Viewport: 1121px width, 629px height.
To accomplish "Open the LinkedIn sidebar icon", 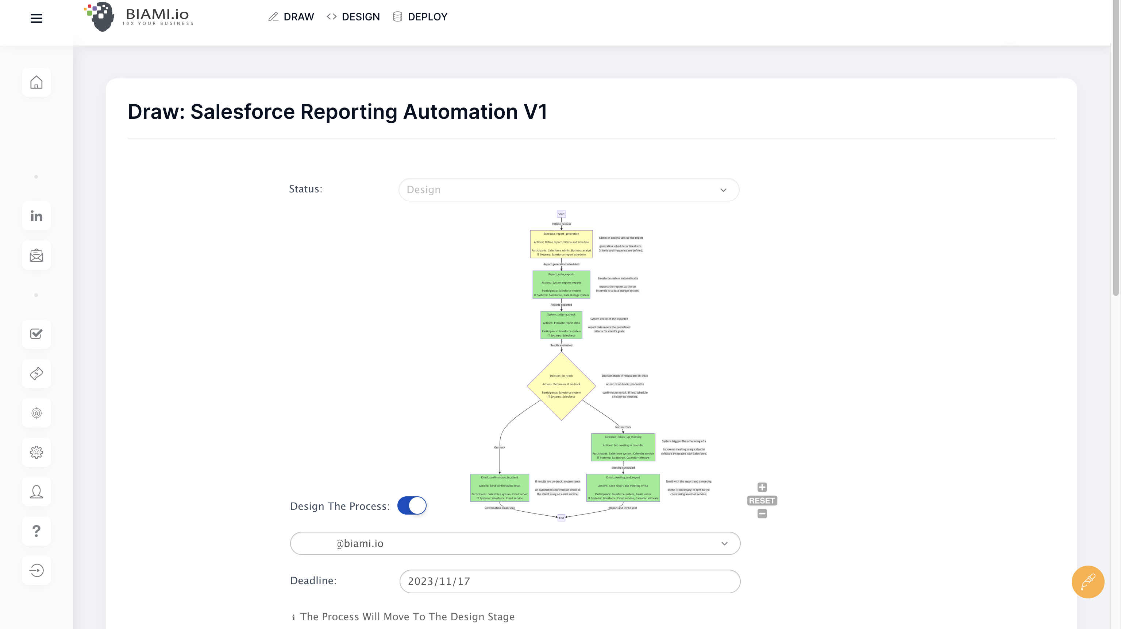I will point(36,216).
